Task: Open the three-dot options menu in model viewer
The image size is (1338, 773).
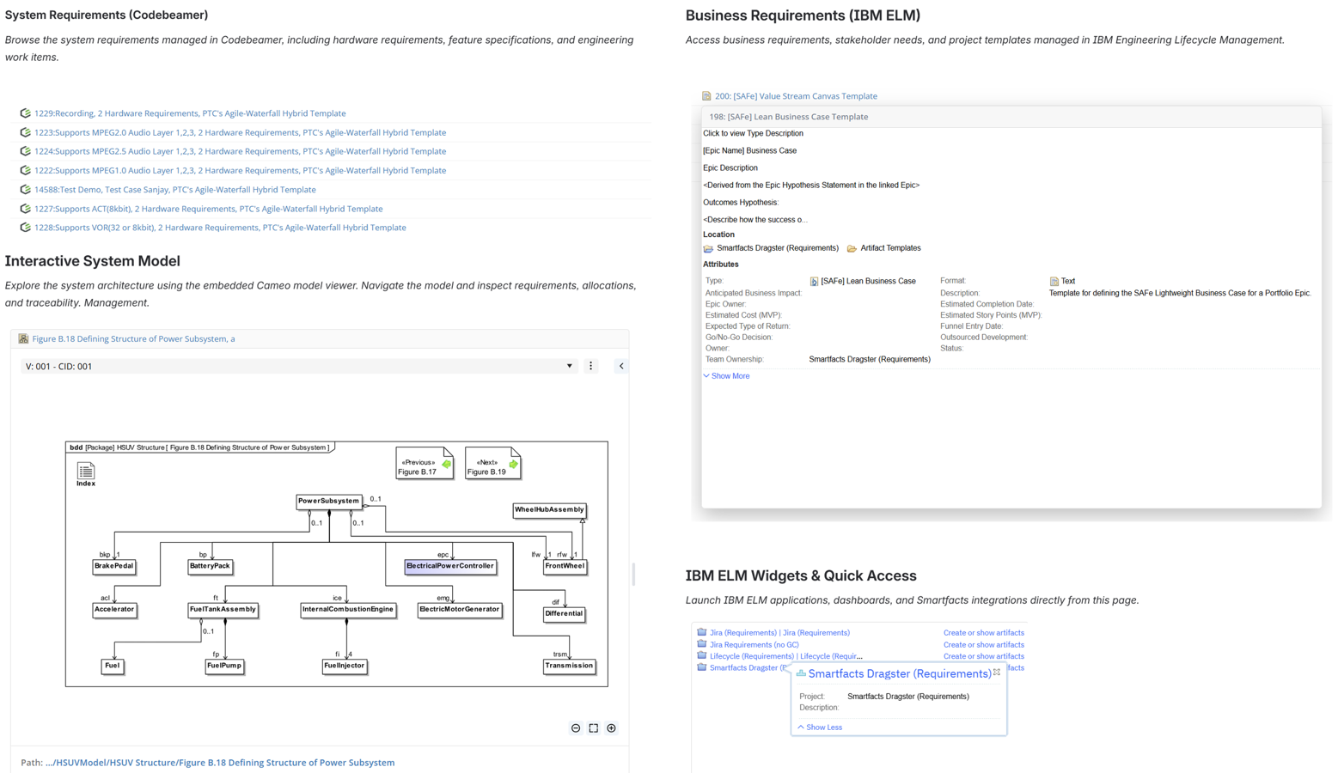Action: (x=590, y=366)
